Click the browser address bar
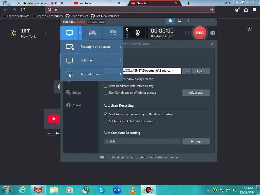Image resolution: width=260 pixels, height=195 pixels. [130, 10]
